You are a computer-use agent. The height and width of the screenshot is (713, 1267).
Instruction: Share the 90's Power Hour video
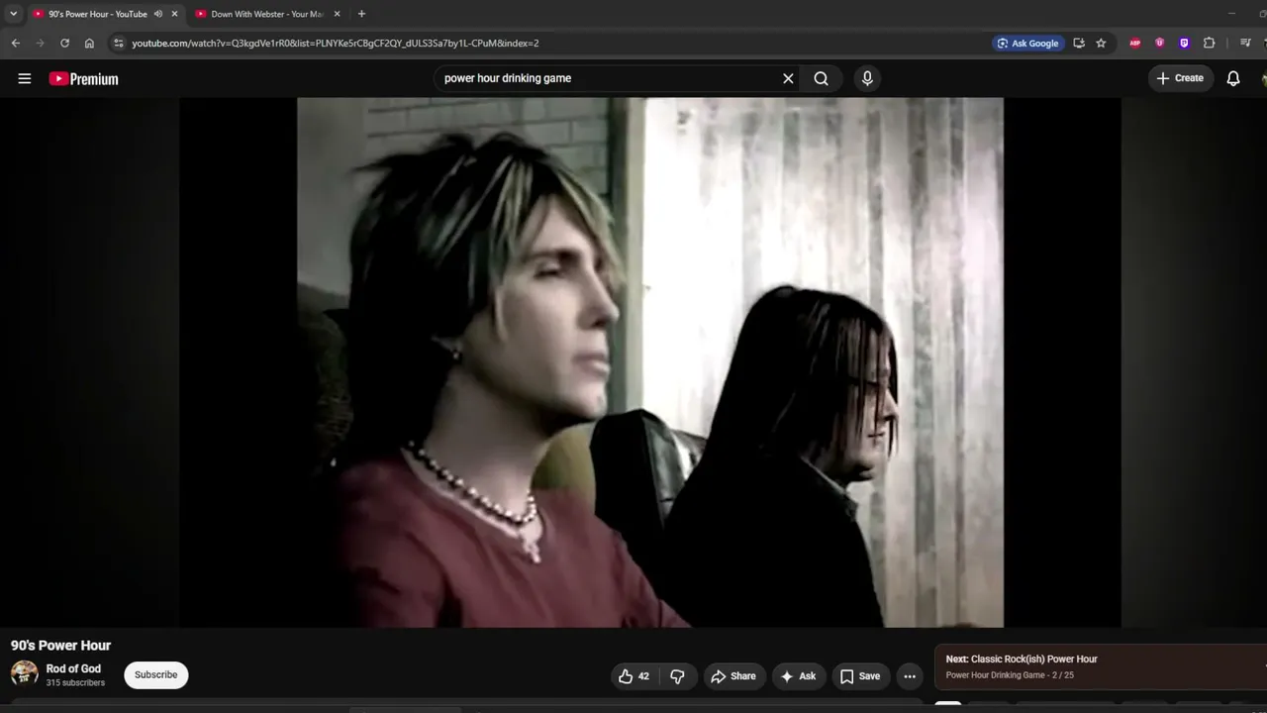(733, 676)
